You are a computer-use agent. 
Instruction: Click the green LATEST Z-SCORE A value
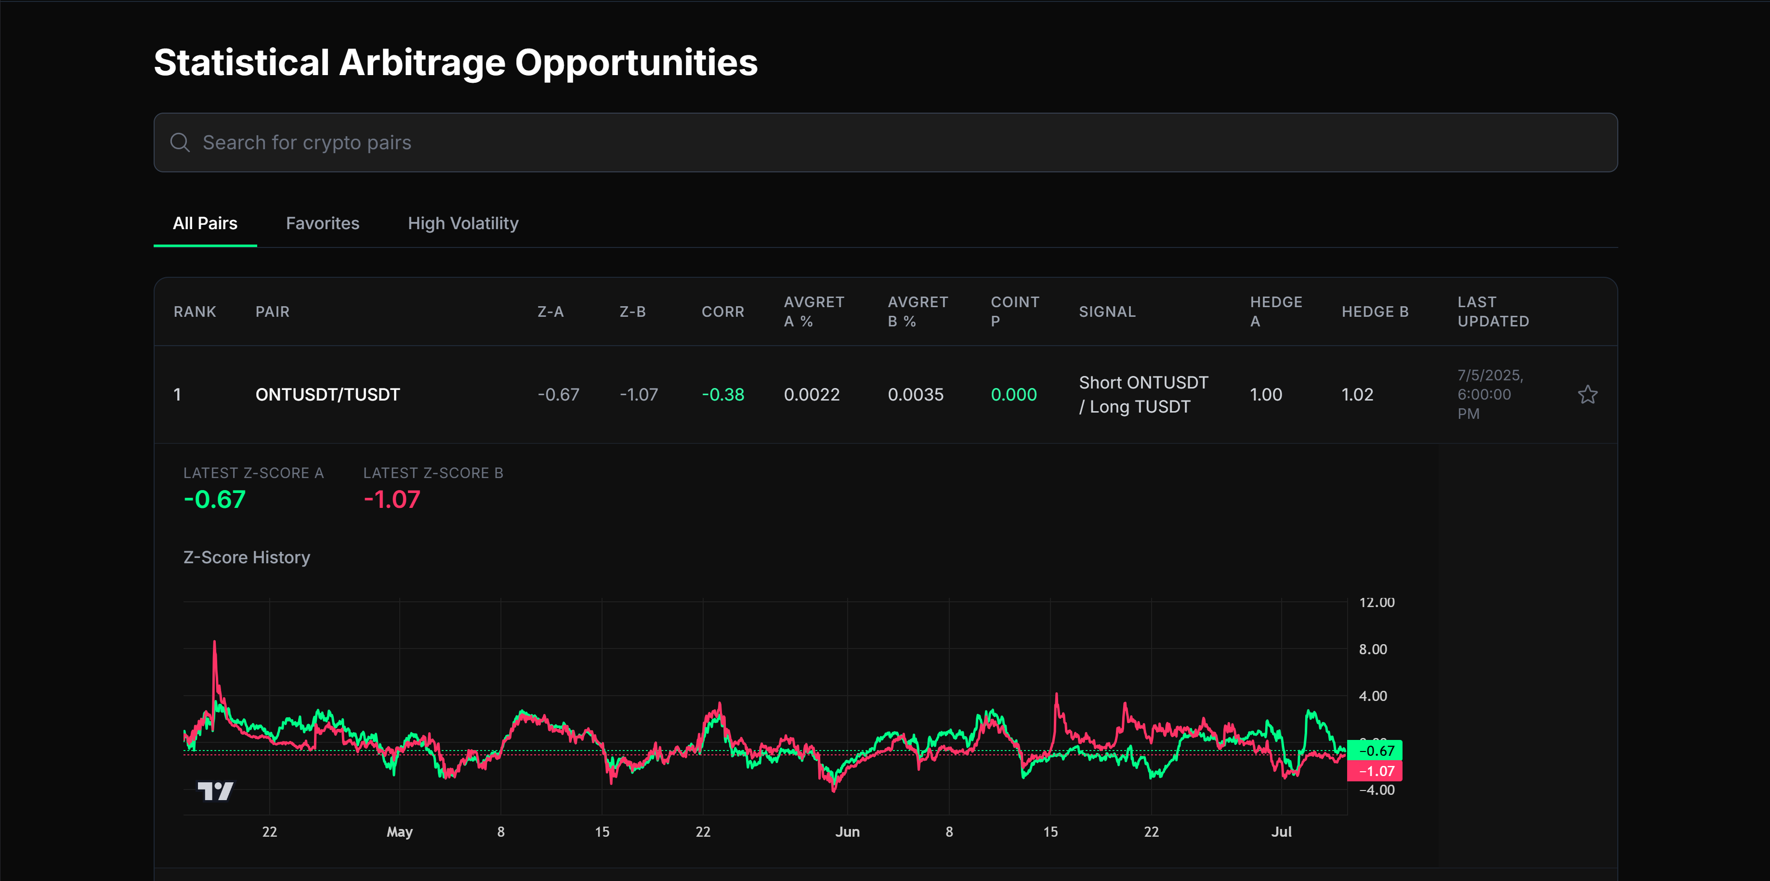click(214, 499)
